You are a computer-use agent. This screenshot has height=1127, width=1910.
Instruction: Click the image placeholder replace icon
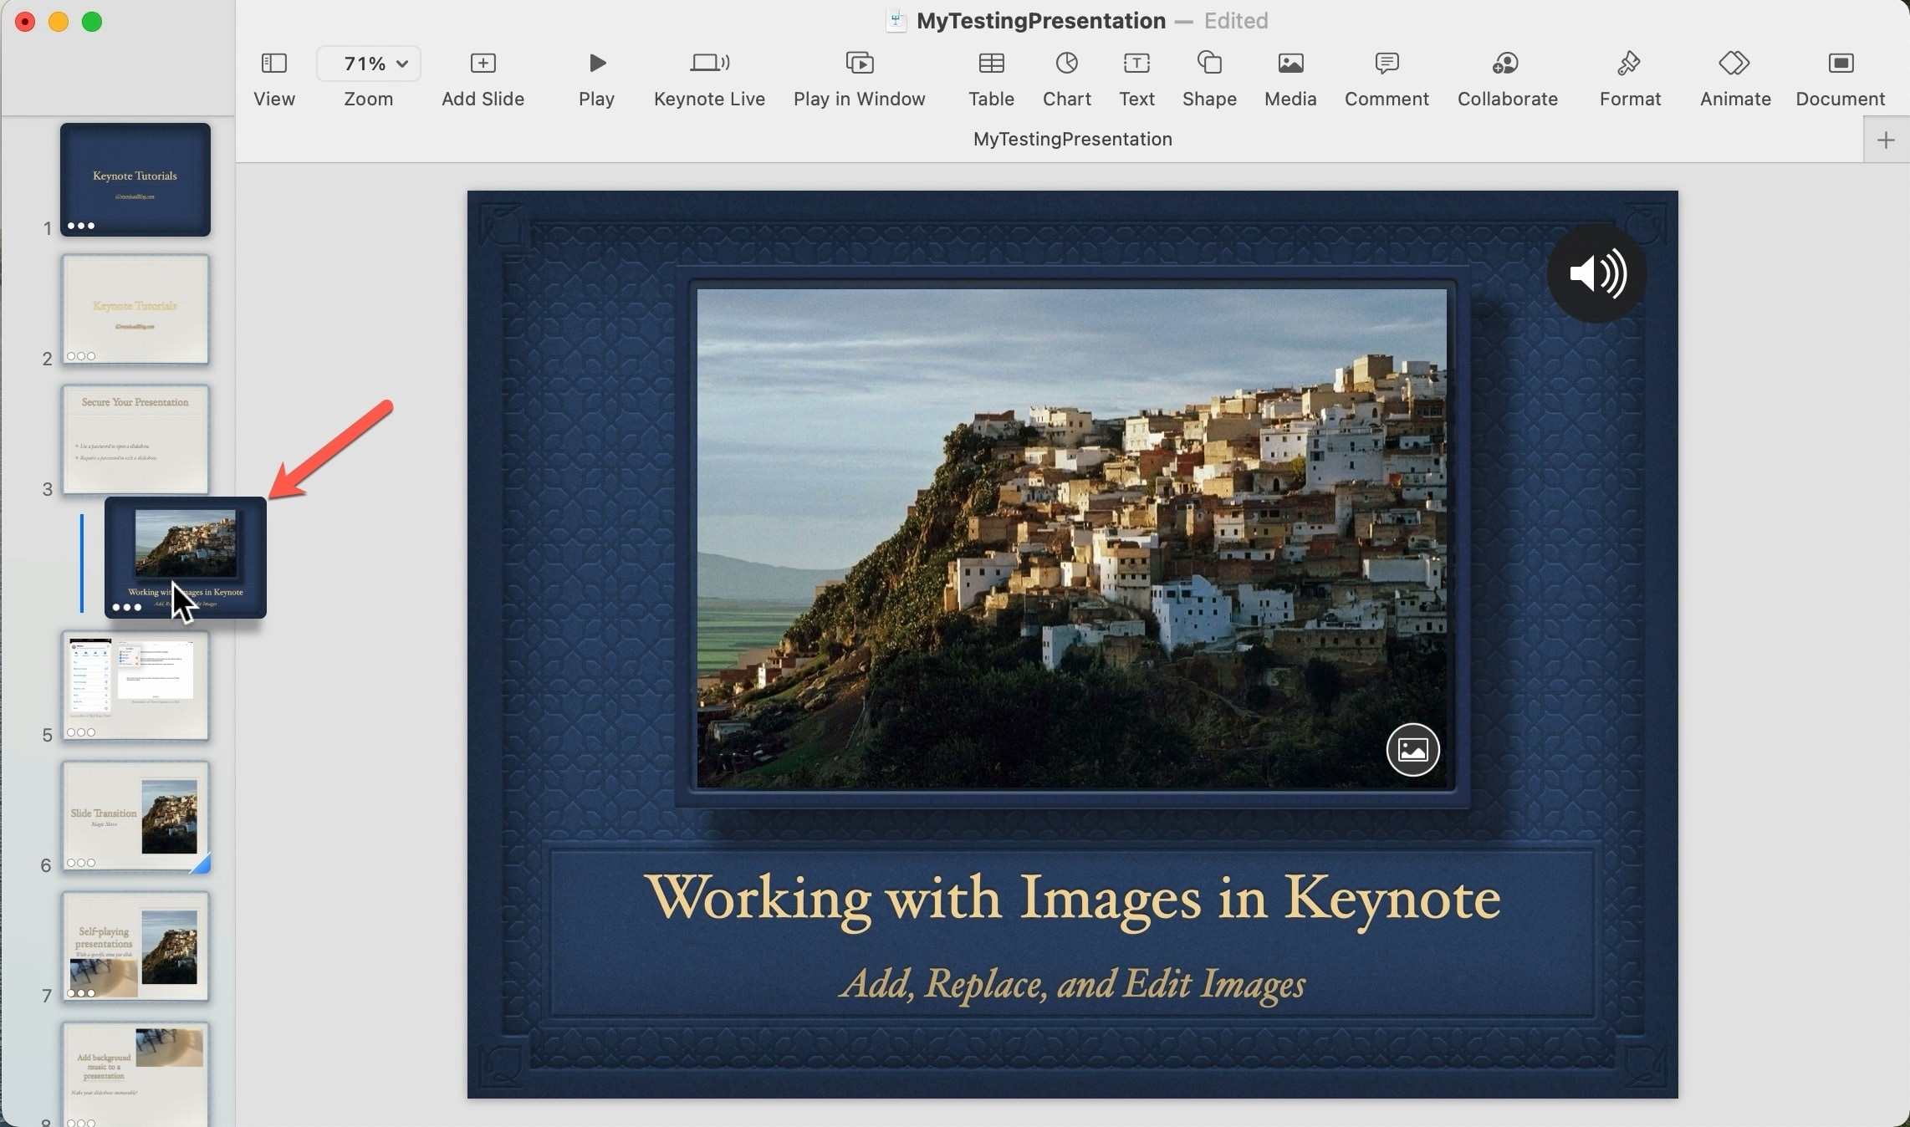pyautogui.click(x=1412, y=750)
